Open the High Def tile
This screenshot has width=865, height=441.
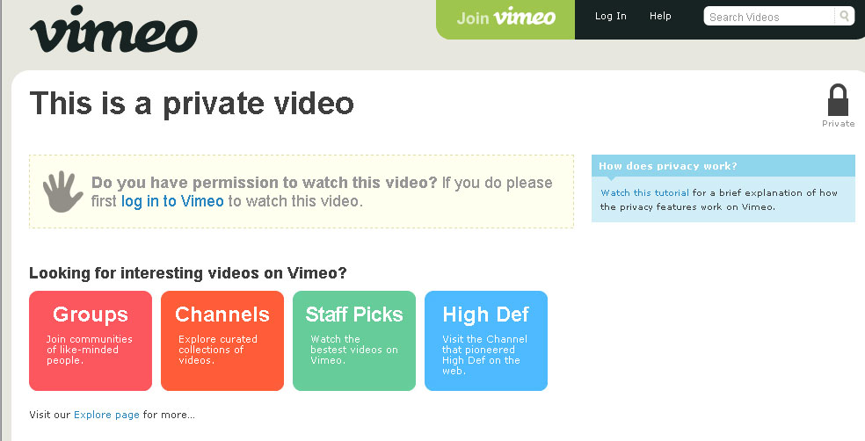point(486,341)
